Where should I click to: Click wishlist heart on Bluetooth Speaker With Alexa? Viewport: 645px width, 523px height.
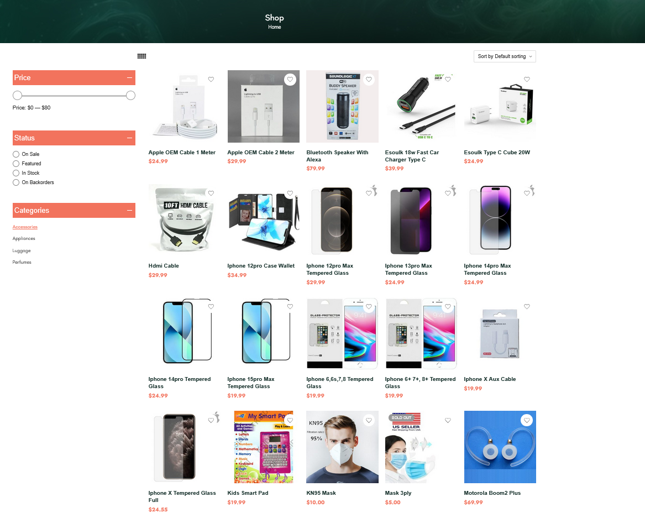pos(369,80)
